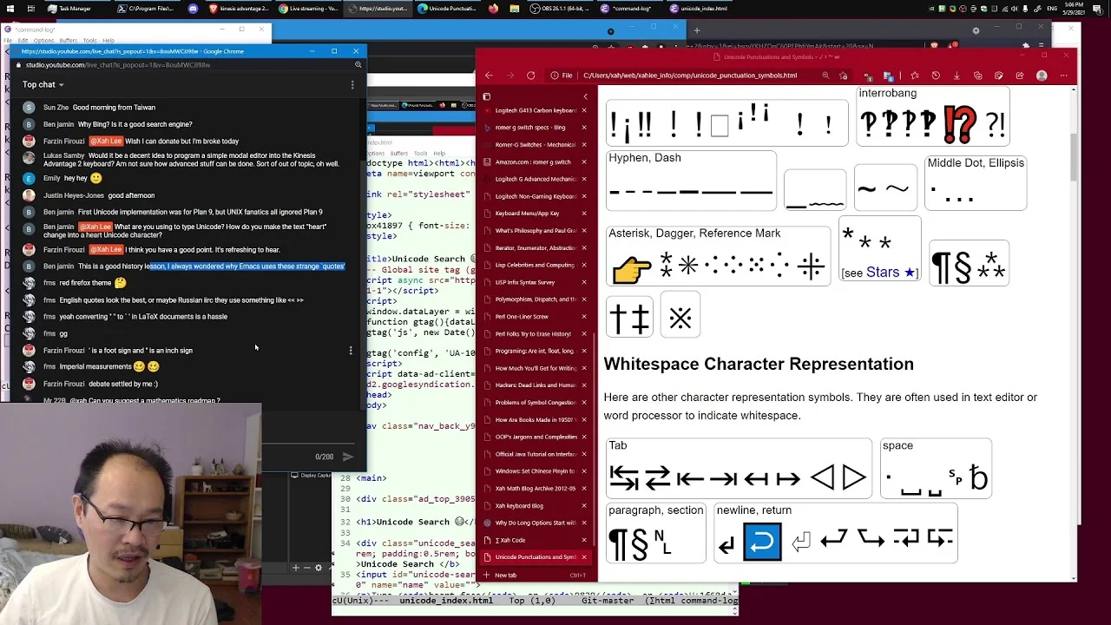The width and height of the screenshot is (1111, 625).
Task: Open the Buffers menu in Emacs
Action: 68,41
